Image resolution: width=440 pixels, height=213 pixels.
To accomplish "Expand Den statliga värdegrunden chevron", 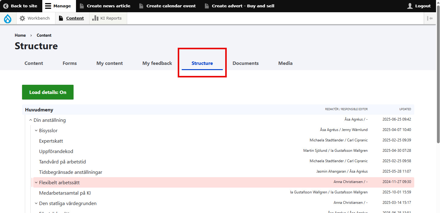I will pyautogui.click(x=36, y=204).
